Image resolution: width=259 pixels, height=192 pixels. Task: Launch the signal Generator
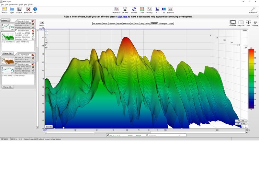[x=134, y=10]
